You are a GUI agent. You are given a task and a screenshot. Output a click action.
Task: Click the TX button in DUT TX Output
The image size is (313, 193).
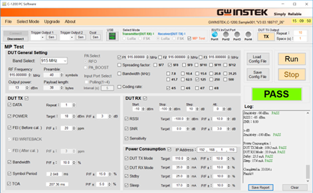click(266, 36)
